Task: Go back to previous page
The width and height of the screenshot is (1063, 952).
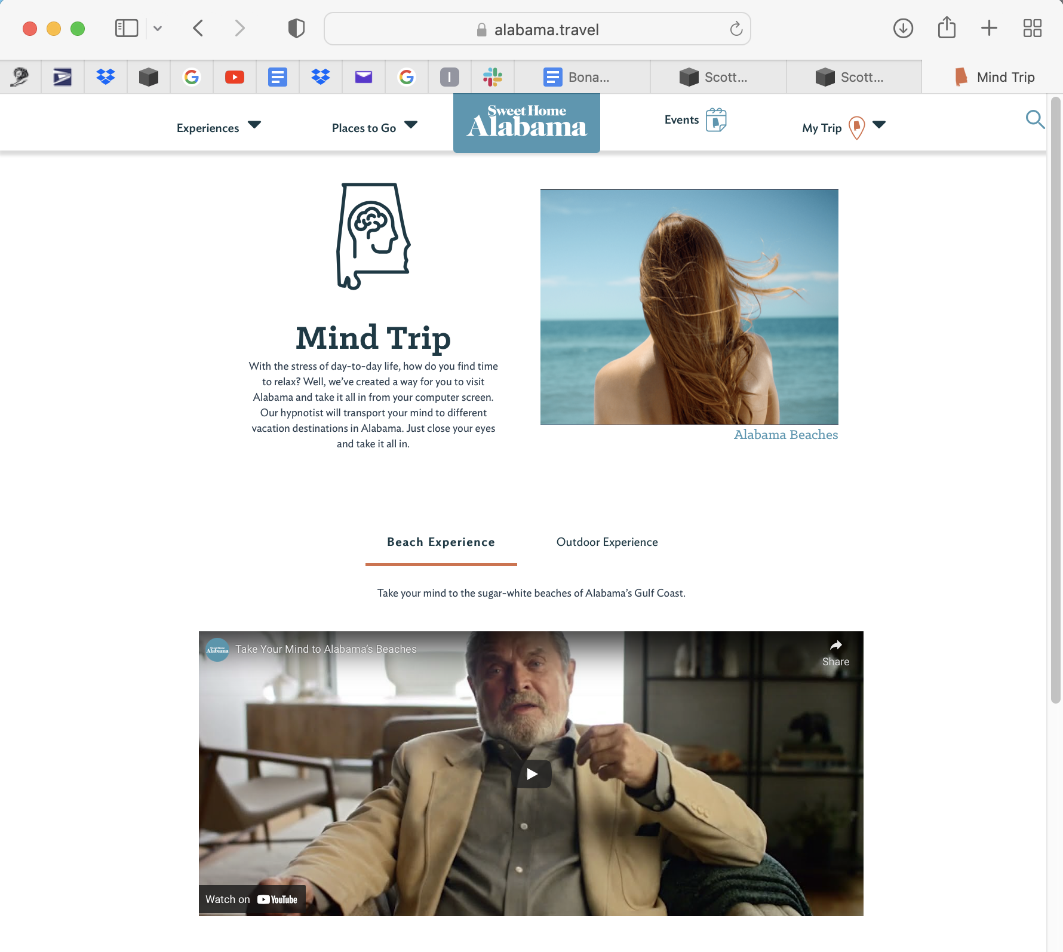Action: [198, 28]
